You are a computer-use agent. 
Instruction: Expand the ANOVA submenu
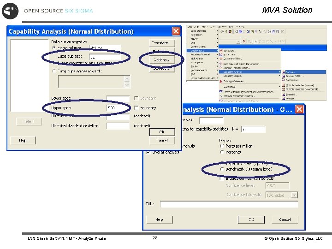point(202,39)
